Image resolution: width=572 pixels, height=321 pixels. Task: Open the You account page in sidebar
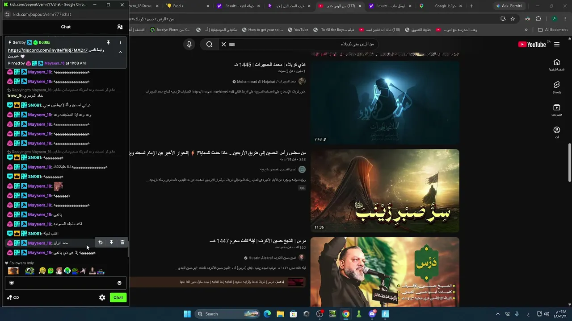click(x=557, y=132)
